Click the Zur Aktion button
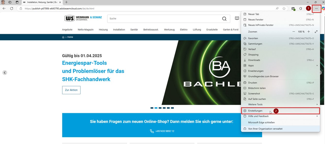The height and width of the screenshot is (144, 325). coord(71,90)
